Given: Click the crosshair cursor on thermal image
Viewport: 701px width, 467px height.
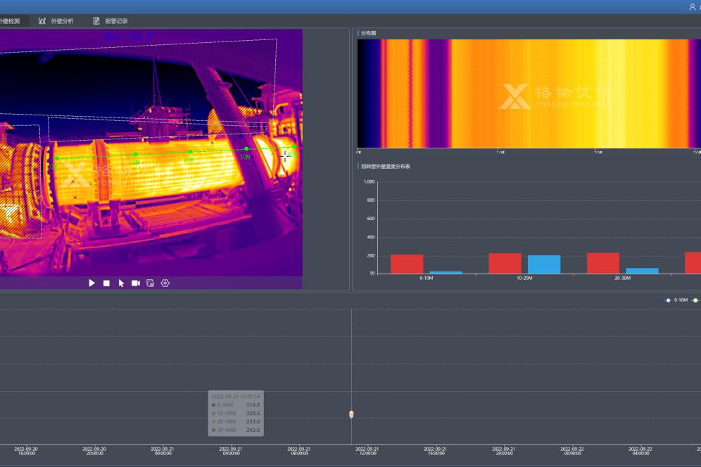Looking at the screenshot, I should point(285,155).
